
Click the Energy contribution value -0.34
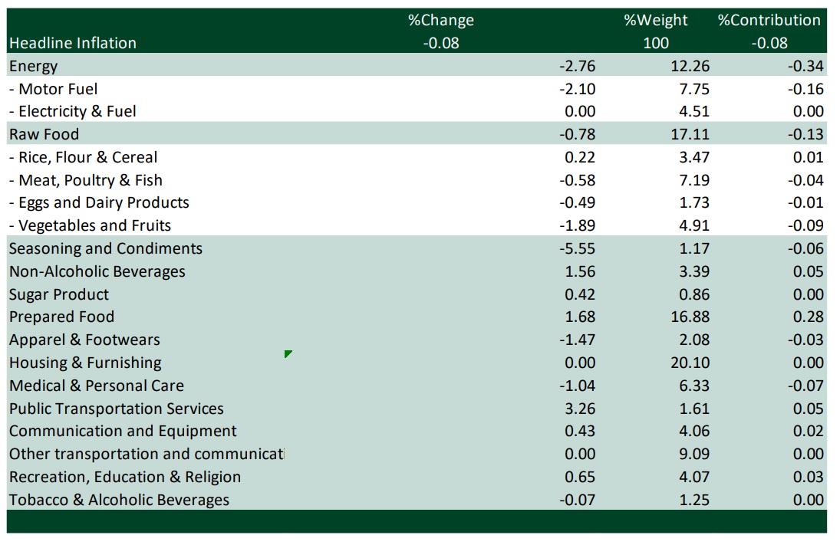(805, 66)
